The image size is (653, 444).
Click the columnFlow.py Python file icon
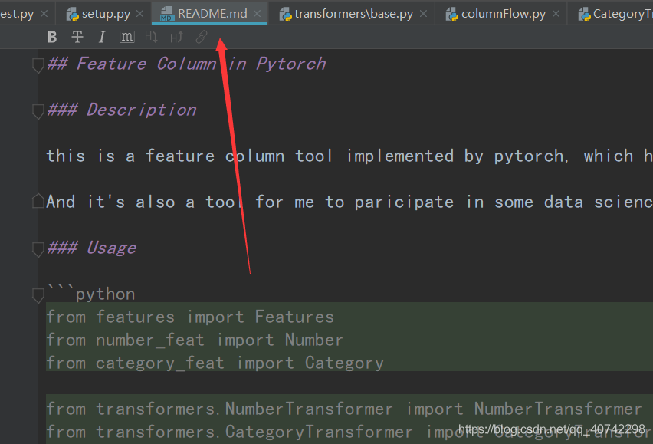coord(452,14)
